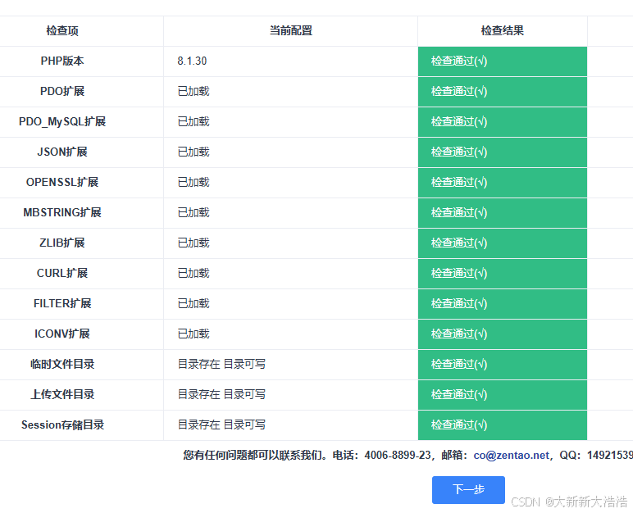Click 目录存在 目录可写 in Session存储目录 row
Viewport: 633px width, 513px height.
(x=221, y=424)
